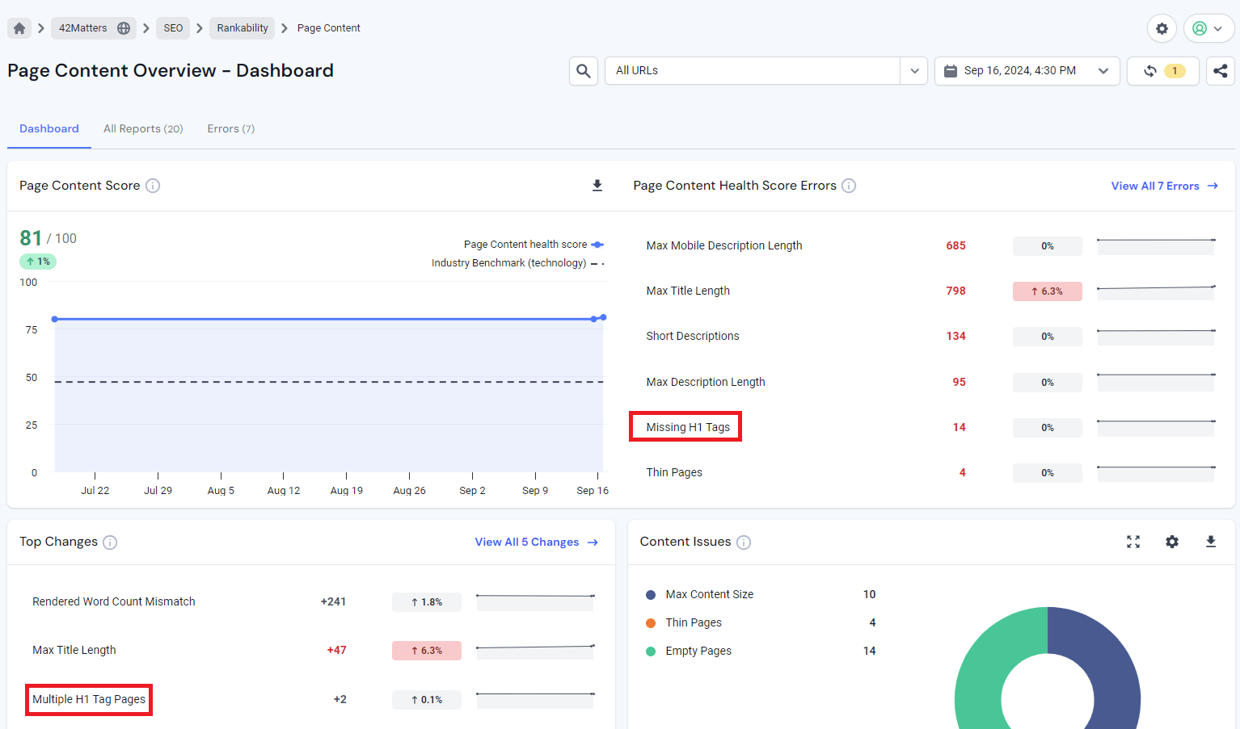This screenshot has height=729, width=1240.
Task: Follow the View All 5 Changes link
Action: (537, 543)
